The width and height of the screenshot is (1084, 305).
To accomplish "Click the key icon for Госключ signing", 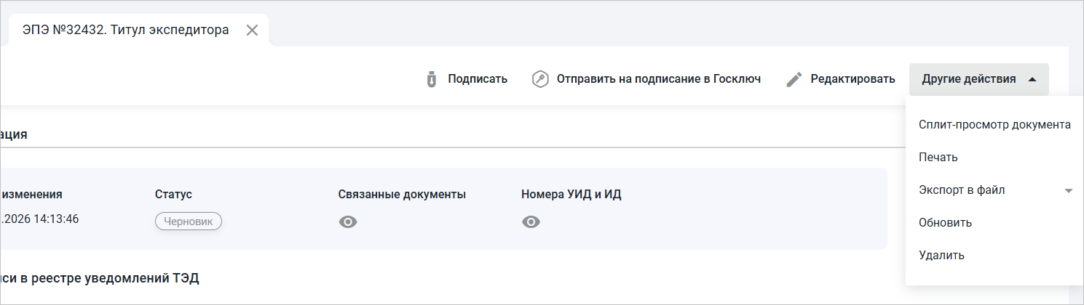I will point(539,79).
